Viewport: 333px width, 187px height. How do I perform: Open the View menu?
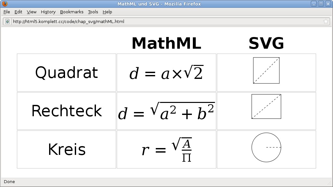(32, 12)
